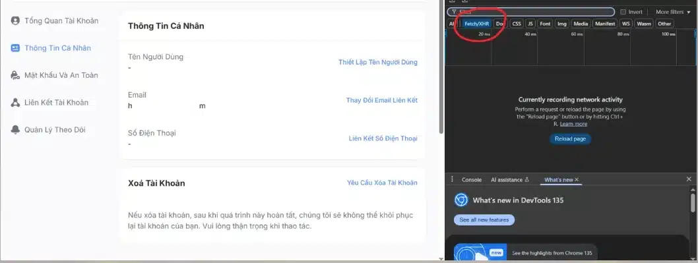Select the Img filter chip
This screenshot has width=698, height=263.
(562, 24)
